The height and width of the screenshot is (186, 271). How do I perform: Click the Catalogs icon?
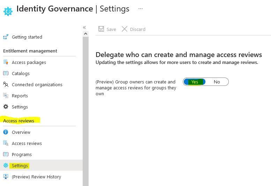pyautogui.click(x=6, y=73)
